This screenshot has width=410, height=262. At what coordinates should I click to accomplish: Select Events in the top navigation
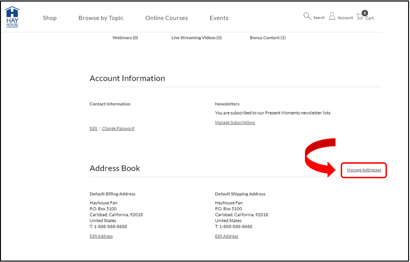point(219,18)
